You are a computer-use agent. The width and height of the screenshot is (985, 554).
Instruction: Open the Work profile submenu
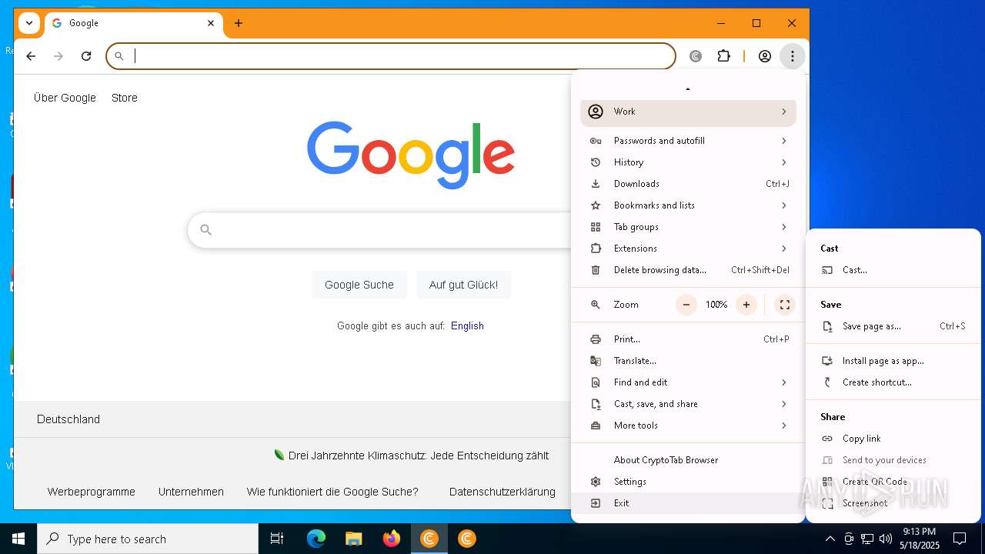pos(688,112)
